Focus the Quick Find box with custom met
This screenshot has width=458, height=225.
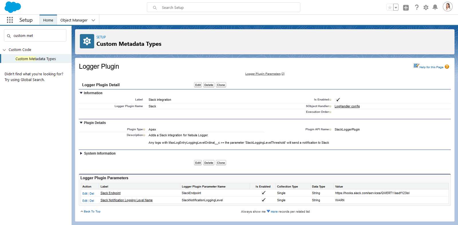coord(35,35)
